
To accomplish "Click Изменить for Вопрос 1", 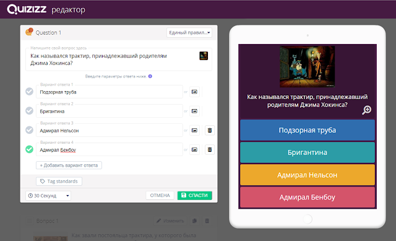I will pyautogui.click(x=171, y=221).
